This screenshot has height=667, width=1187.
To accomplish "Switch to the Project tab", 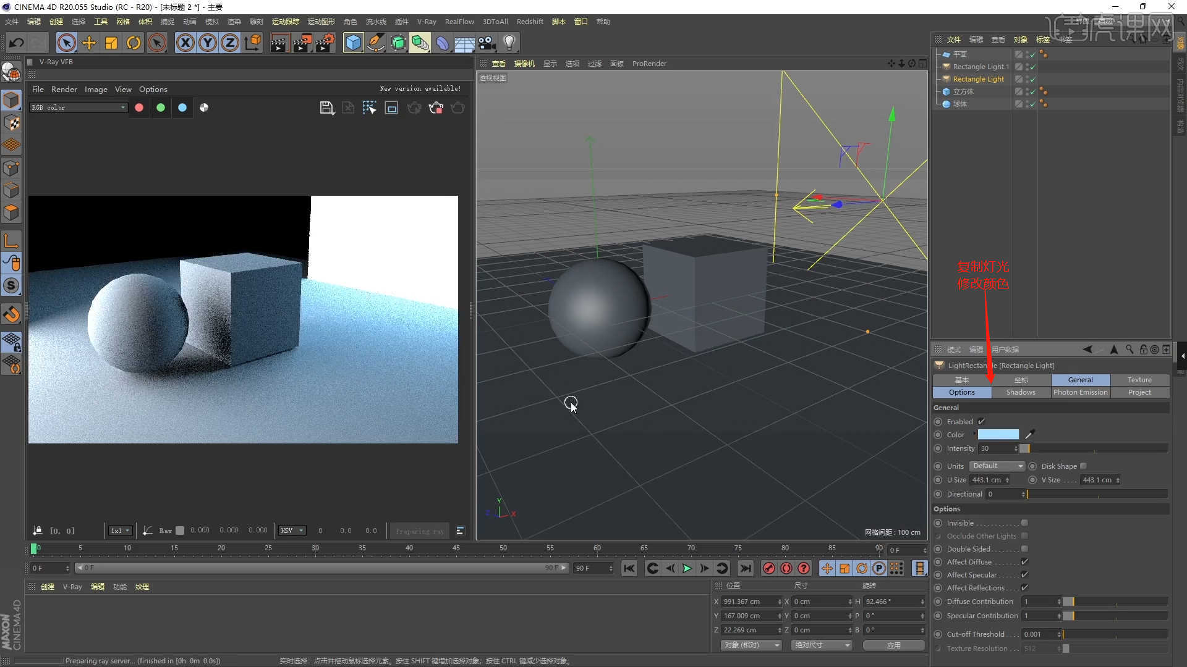I will [1139, 392].
